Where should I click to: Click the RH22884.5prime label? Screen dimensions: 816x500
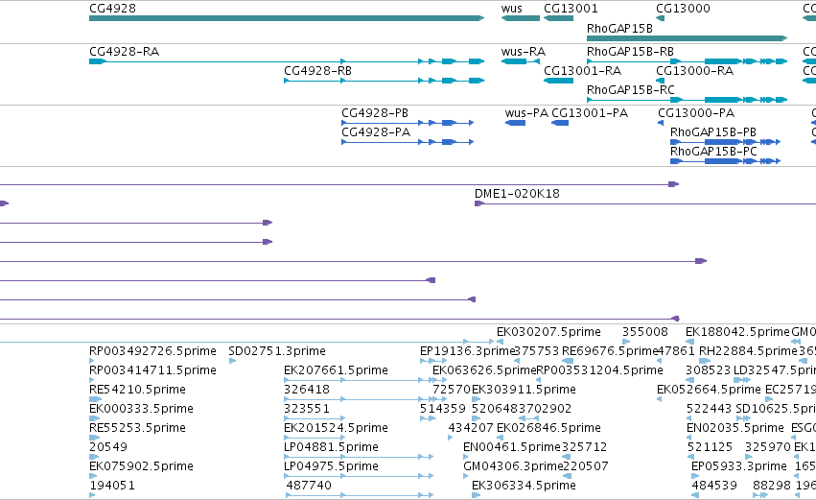[748, 351]
